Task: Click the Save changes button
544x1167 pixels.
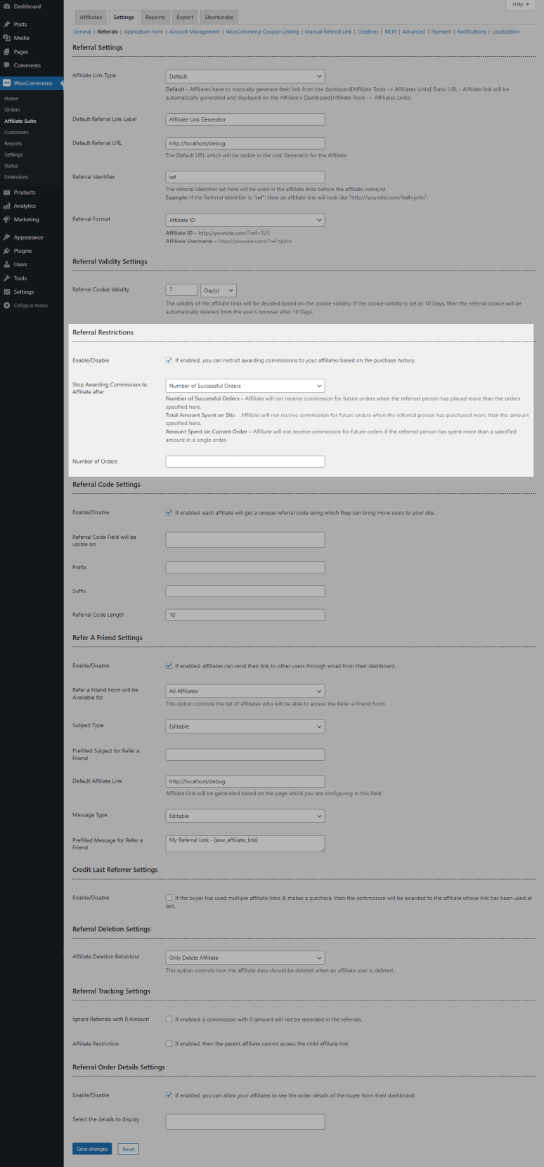Action: point(92,1149)
